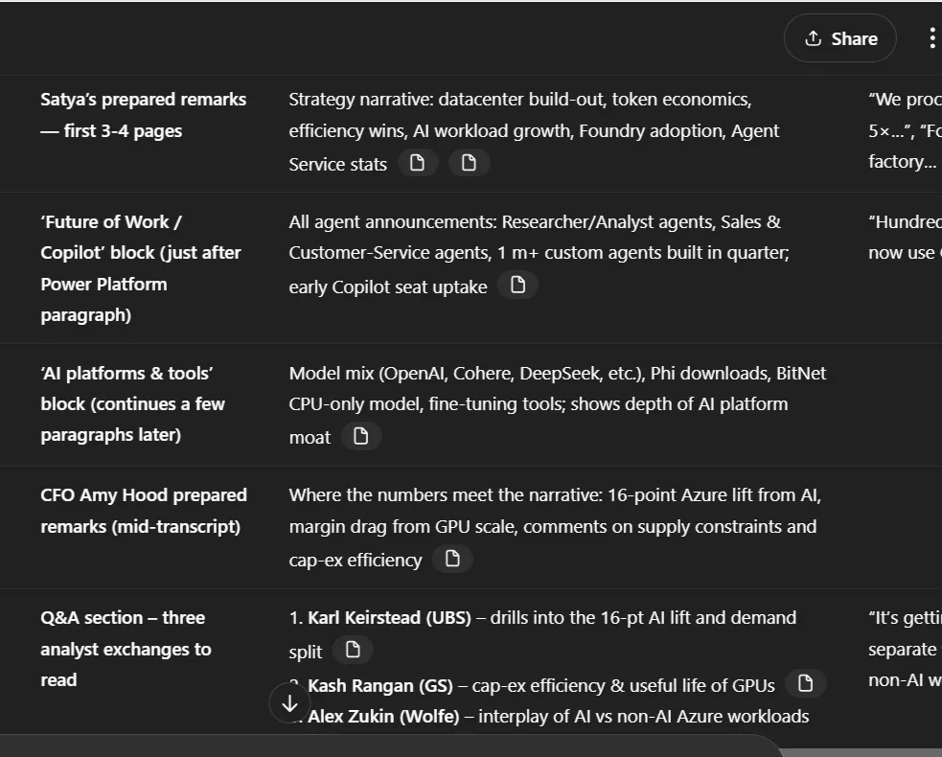The height and width of the screenshot is (757, 942).
Task: Click the 'We proc…' quote cell
Action: click(905, 130)
